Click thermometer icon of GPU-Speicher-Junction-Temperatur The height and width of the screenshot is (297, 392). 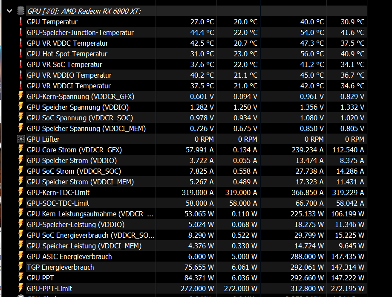pos(21,32)
